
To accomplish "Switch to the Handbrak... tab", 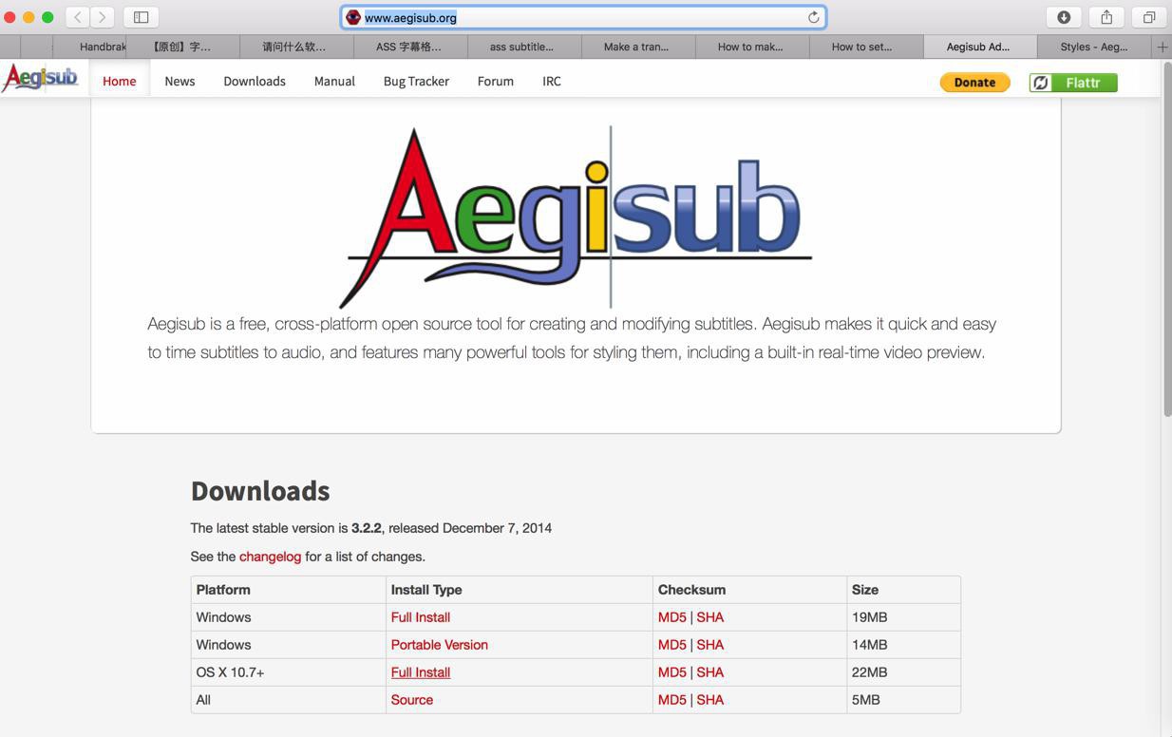I will click(89, 47).
